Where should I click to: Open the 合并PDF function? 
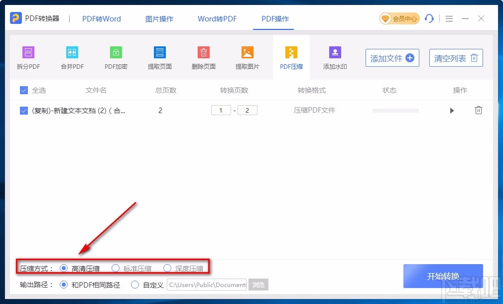pyautogui.click(x=72, y=57)
